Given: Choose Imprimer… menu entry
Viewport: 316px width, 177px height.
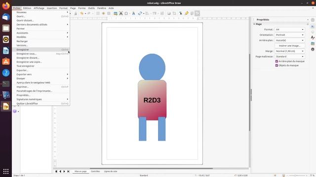Looking at the screenshot, I should click(x=41, y=87).
